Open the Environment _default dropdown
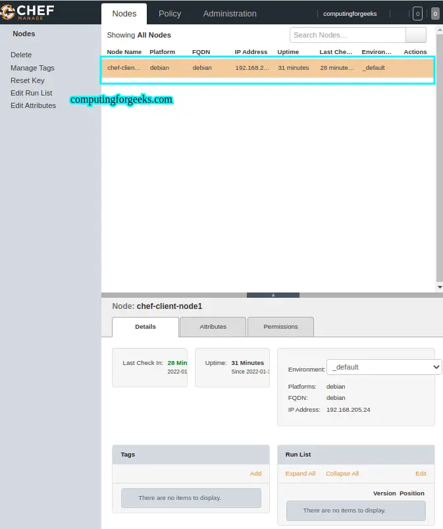 coord(384,367)
